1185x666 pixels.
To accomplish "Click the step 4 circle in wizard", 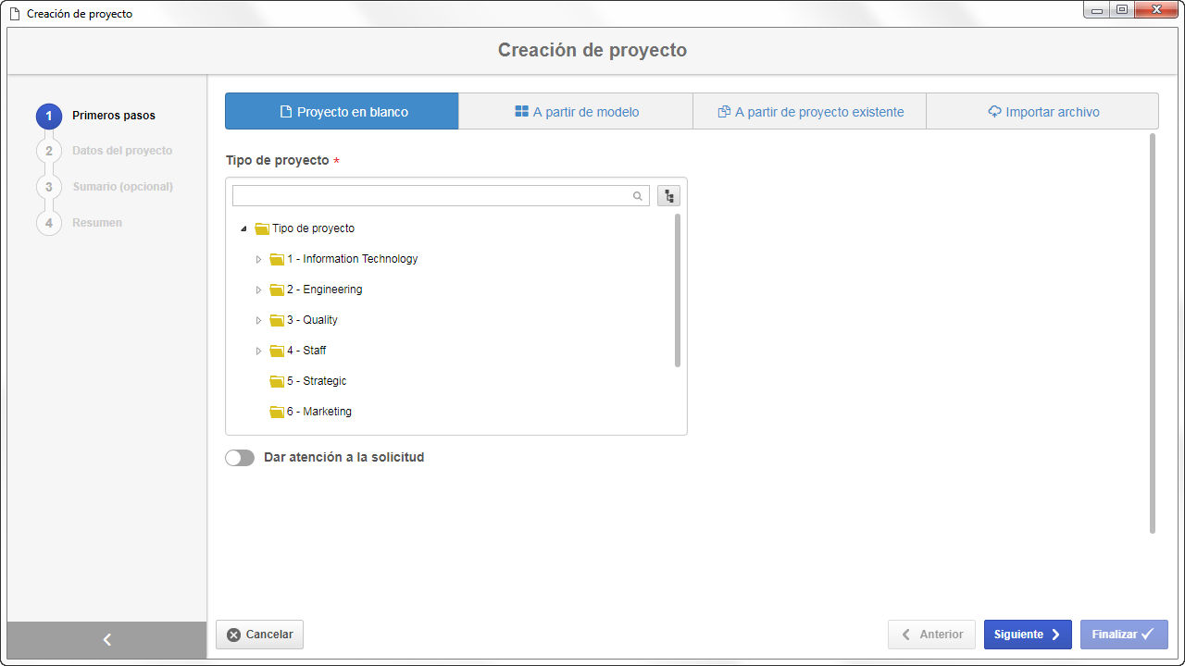I will (49, 223).
